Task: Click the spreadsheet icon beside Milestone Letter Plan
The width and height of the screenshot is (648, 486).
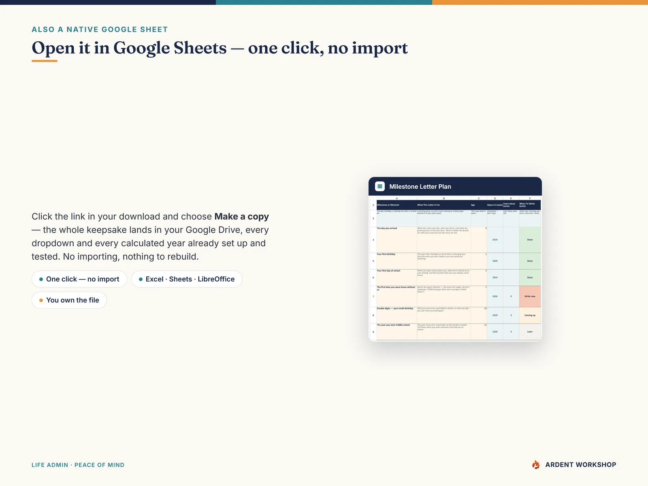Action: (380, 186)
